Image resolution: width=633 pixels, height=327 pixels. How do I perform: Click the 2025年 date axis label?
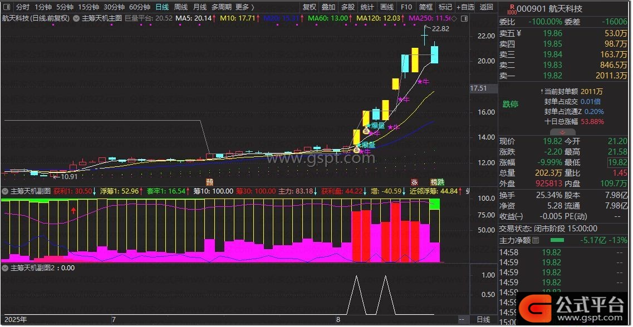coord(16,320)
